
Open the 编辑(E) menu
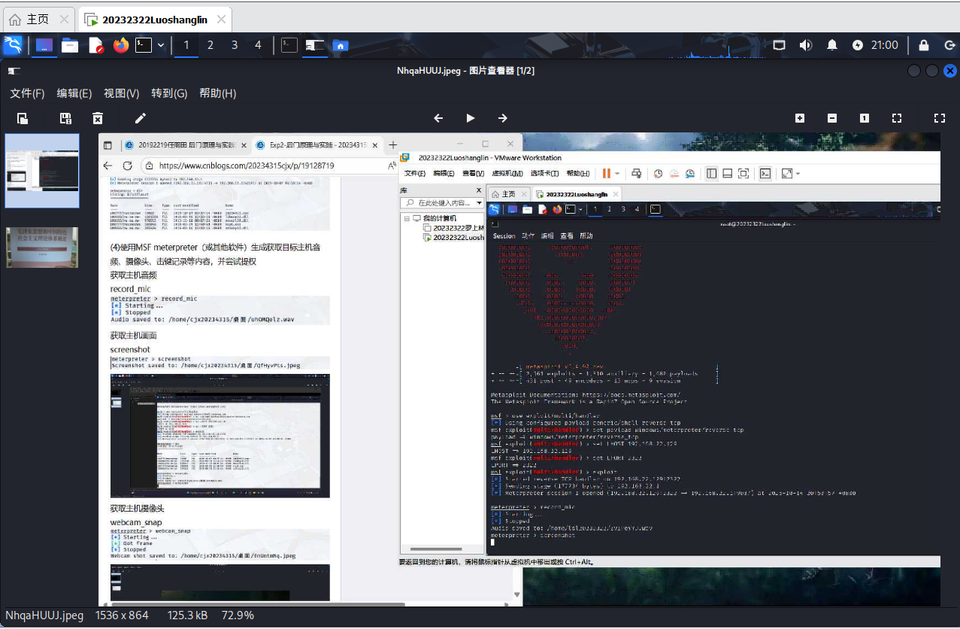tap(74, 93)
